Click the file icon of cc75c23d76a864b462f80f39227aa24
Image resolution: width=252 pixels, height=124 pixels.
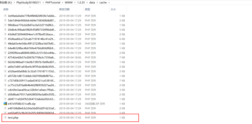pos(5,85)
